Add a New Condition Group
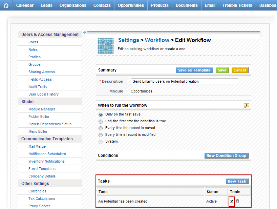Viewport: 277px width, 209px height. point(227,155)
